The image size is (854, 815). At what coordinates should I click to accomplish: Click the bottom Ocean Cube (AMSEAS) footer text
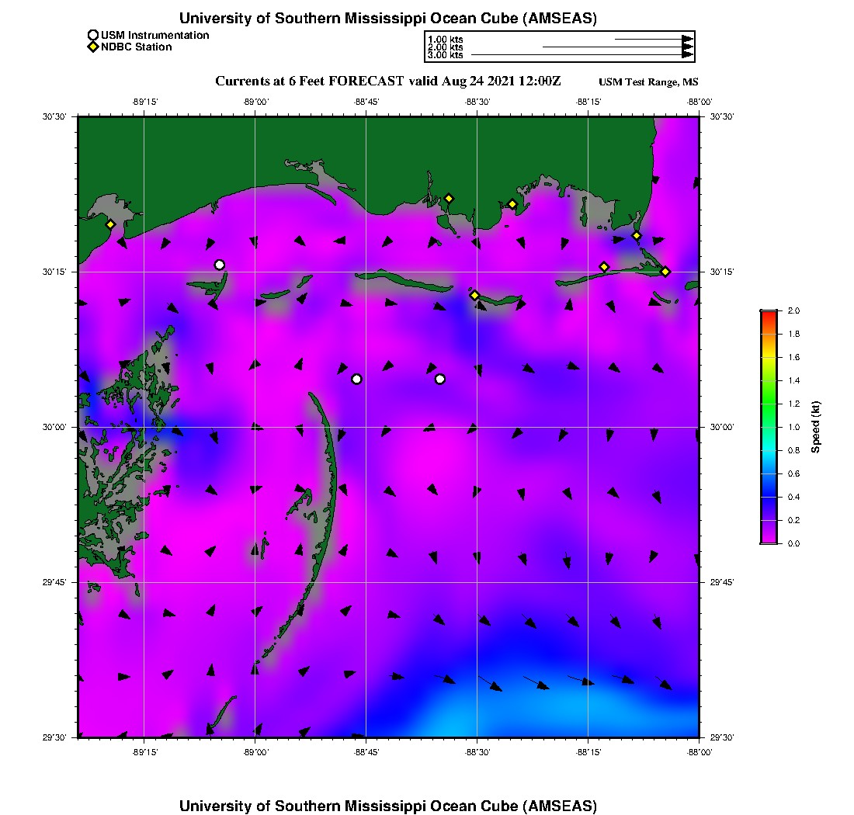pyautogui.click(x=387, y=806)
